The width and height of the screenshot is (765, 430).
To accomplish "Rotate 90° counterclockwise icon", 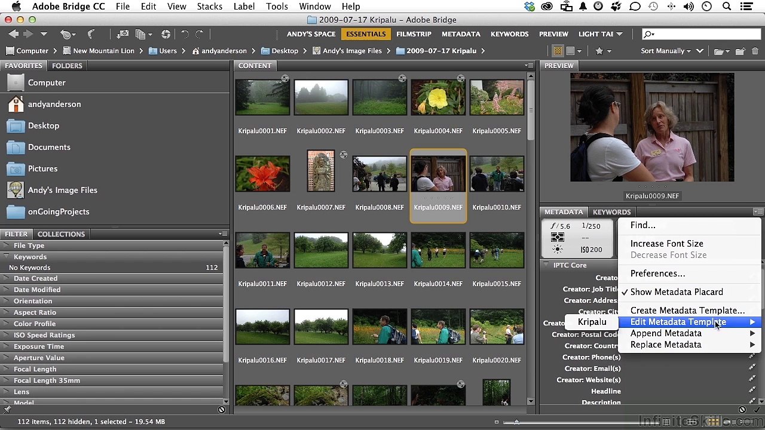I will coord(185,34).
